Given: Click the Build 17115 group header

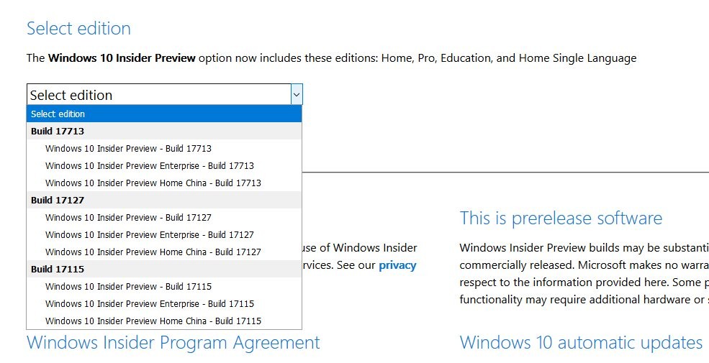Looking at the screenshot, I should [x=58, y=269].
